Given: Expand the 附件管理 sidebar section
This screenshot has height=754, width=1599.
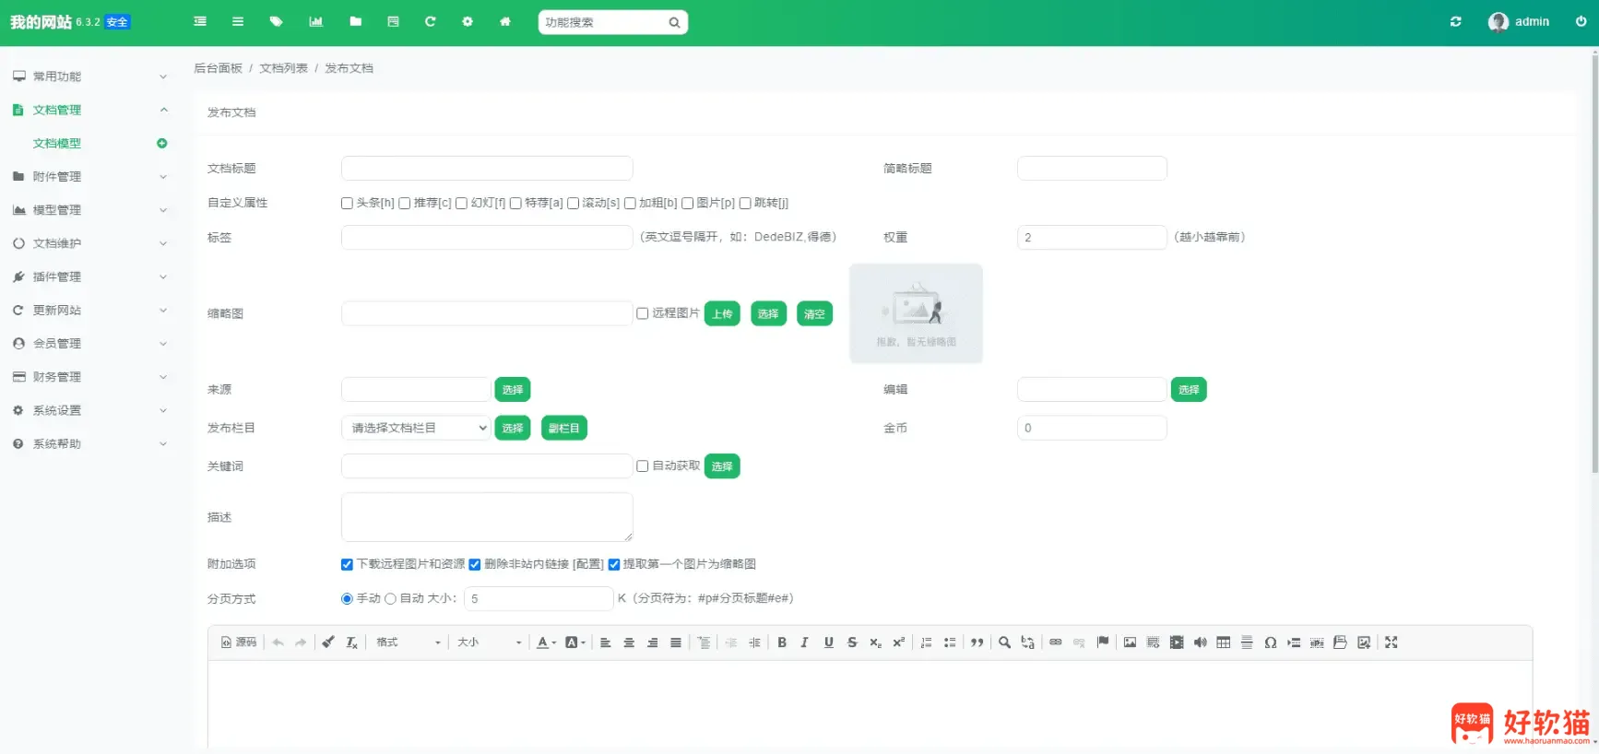Looking at the screenshot, I should click(x=90, y=176).
